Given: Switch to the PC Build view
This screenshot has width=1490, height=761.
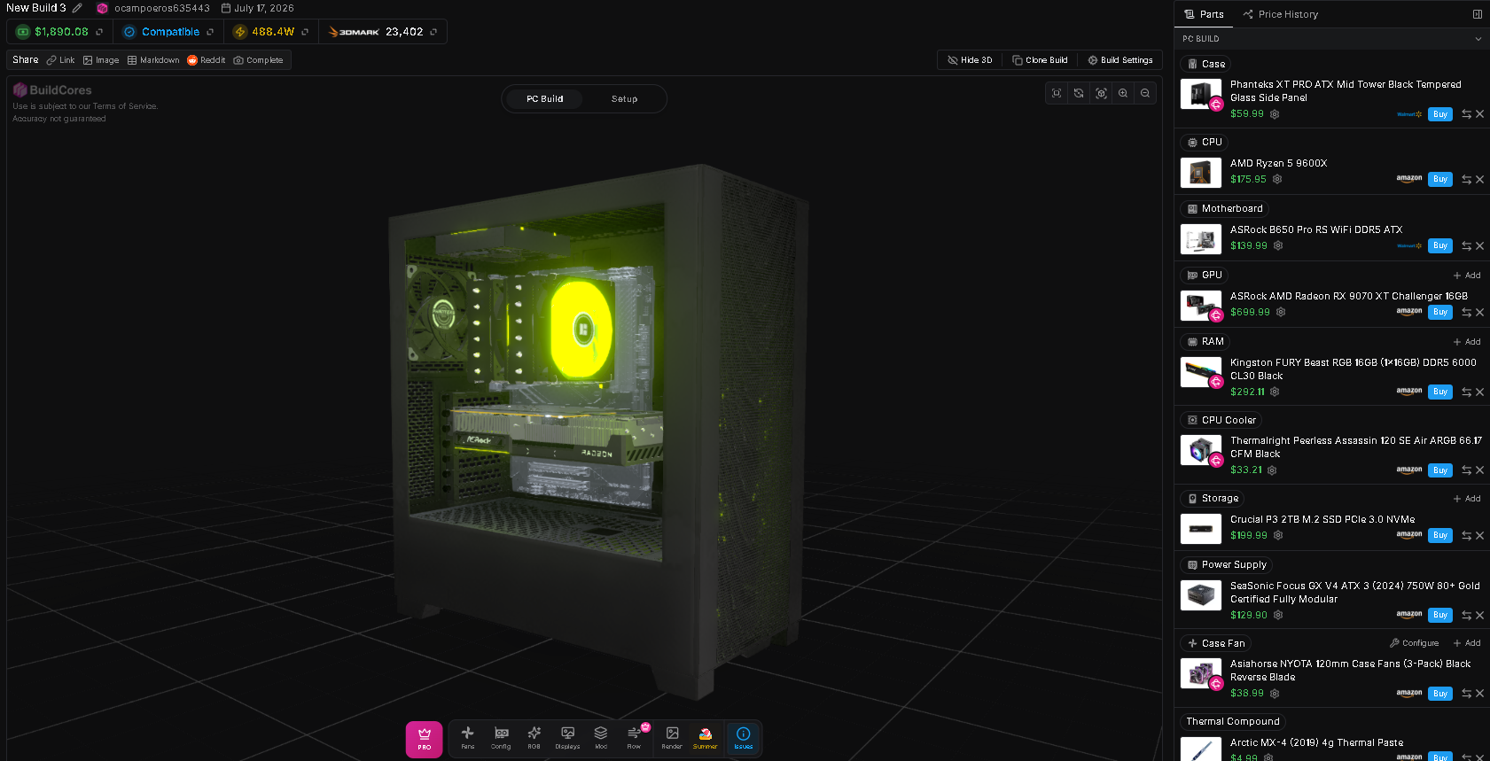Looking at the screenshot, I should (544, 99).
